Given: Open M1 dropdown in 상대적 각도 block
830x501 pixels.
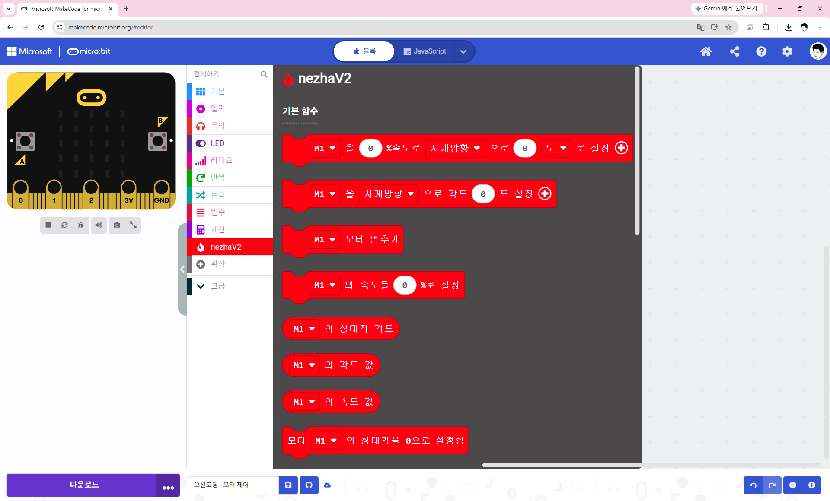Looking at the screenshot, I should point(304,329).
